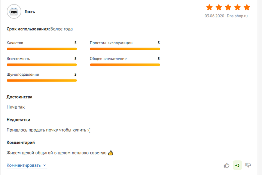Like the review with thumbs-up icon
262x175 pixels.
226,165
